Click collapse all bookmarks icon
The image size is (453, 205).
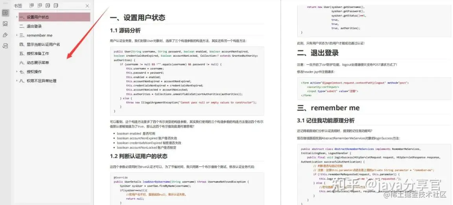[x=40, y=6]
